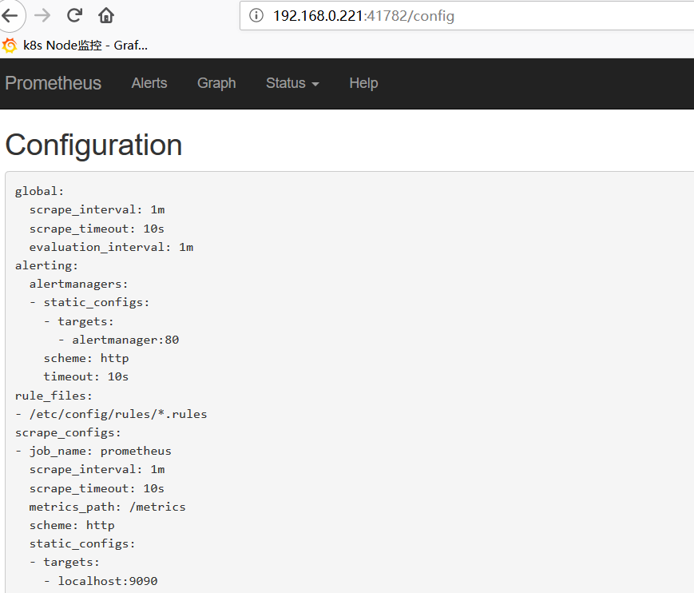The width and height of the screenshot is (694, 593).
Task: Open the Graph page
Action: [x=216, y=83]
